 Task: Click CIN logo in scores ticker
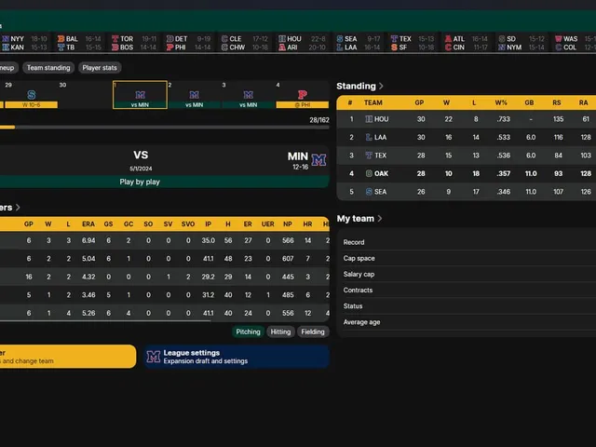448,47
